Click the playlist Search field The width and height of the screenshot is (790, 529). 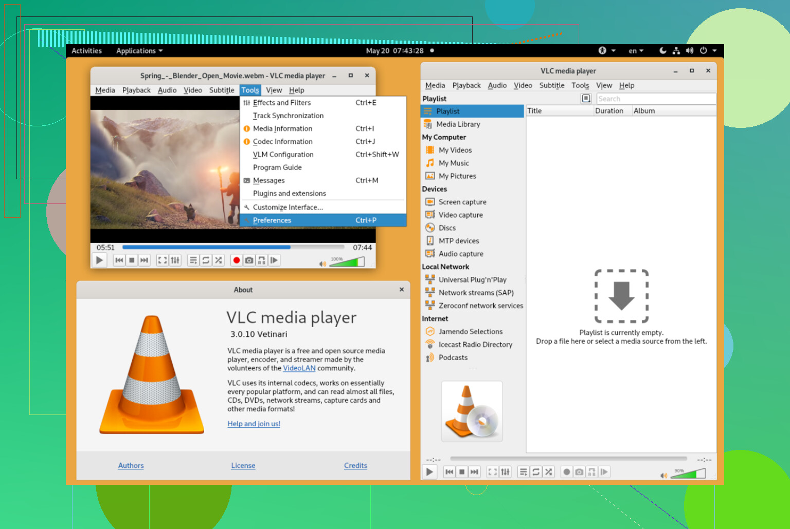[x=656, y=99]
